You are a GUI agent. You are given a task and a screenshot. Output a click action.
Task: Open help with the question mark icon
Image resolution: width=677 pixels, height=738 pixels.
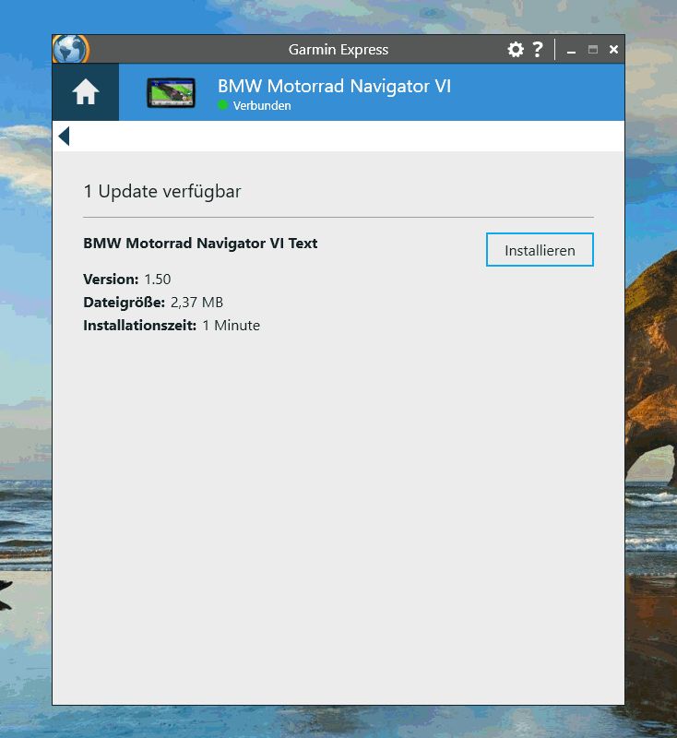coord(538,50)
